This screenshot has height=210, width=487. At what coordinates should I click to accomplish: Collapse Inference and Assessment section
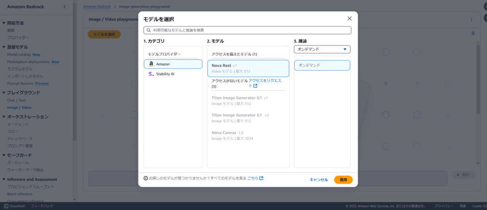(4, 179)
